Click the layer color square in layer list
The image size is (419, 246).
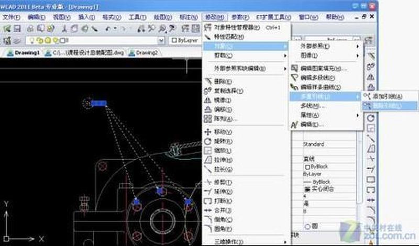(x=62, y=41)
